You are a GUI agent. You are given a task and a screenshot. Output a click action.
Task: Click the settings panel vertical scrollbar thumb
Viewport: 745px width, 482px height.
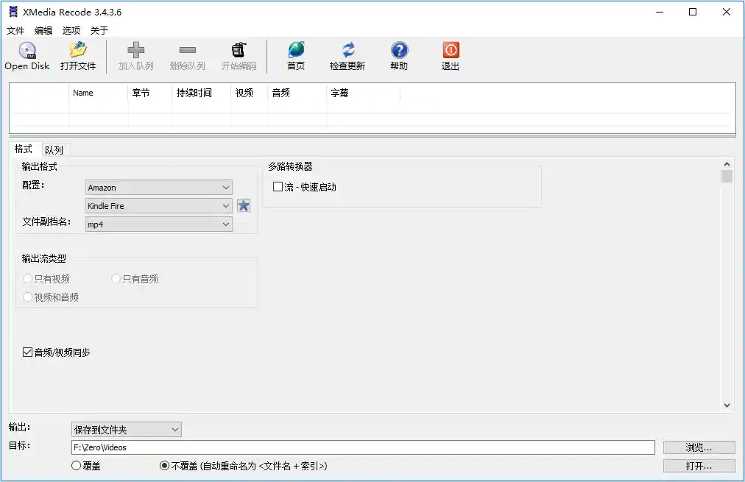(727, 176)
